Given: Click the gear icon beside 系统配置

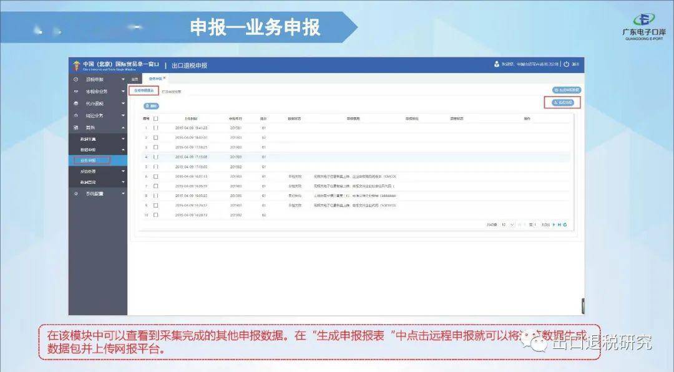Looking at the screenshot, I should pyautogui.click(x=76, y=194).
